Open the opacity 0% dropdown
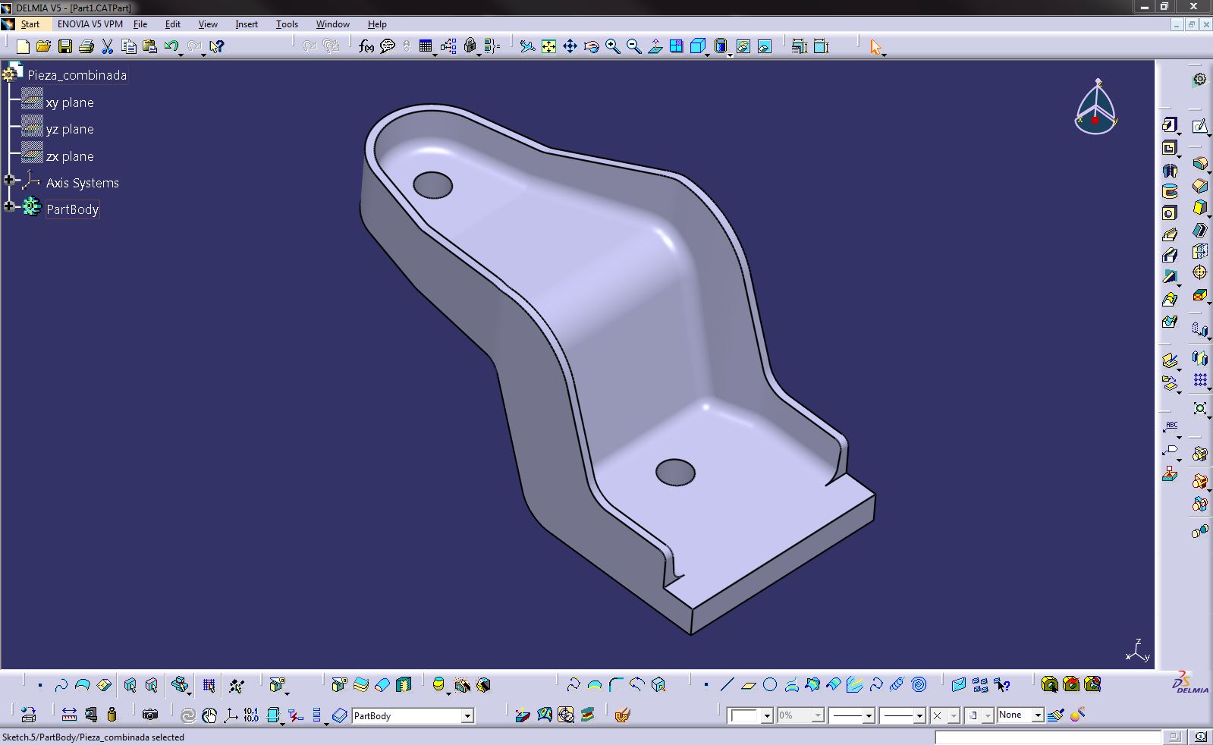 [x=818, y=715]
